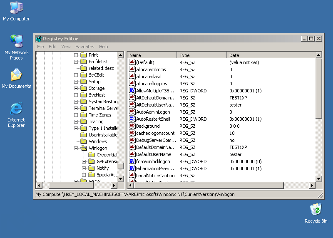Expand the SeCEdit registry key
The image size is (333, 238).
point(76,75)
